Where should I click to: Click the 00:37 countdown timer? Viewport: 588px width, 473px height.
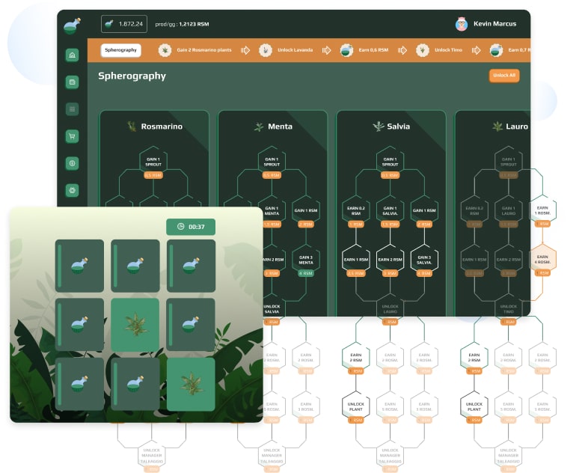(x=191, y=227)
